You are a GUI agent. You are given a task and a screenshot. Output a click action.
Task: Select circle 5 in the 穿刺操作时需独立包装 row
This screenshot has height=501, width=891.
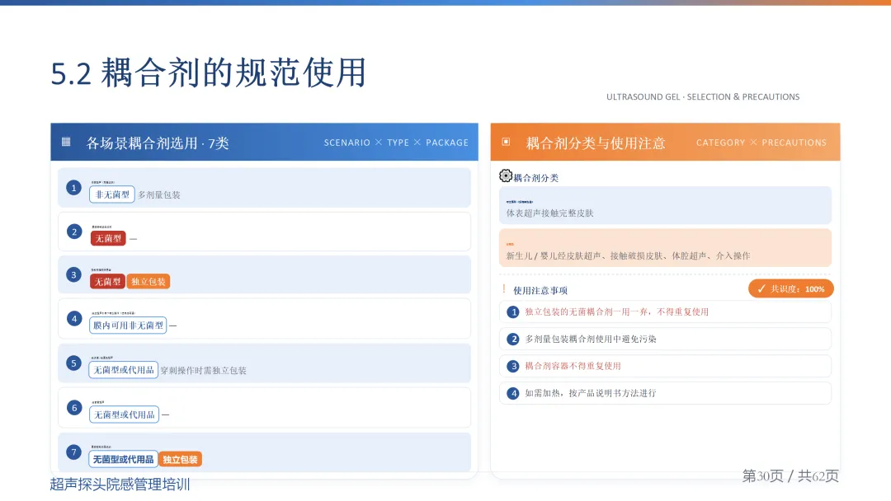(x=74, y=363)
